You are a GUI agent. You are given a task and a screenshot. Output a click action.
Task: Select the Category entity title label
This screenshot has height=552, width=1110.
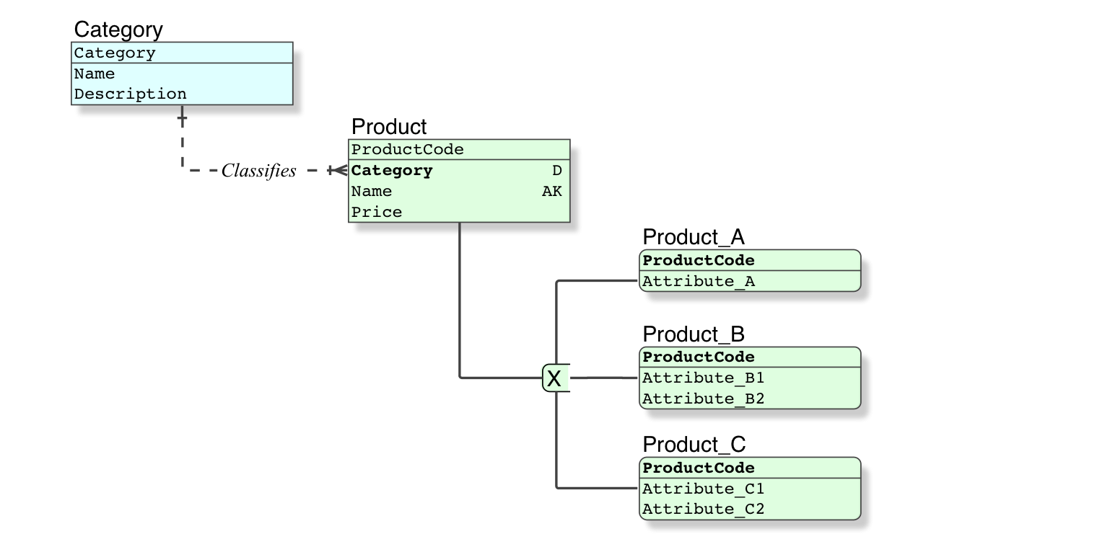tap(118, 30)
